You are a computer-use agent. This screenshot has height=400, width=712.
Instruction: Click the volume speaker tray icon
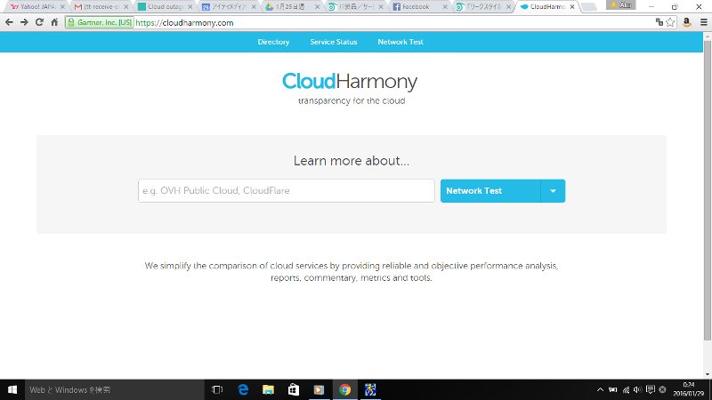click(637, 389)
